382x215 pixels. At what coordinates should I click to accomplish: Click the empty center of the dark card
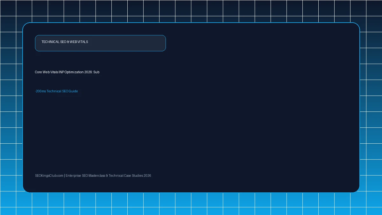(x=191, y=127)
